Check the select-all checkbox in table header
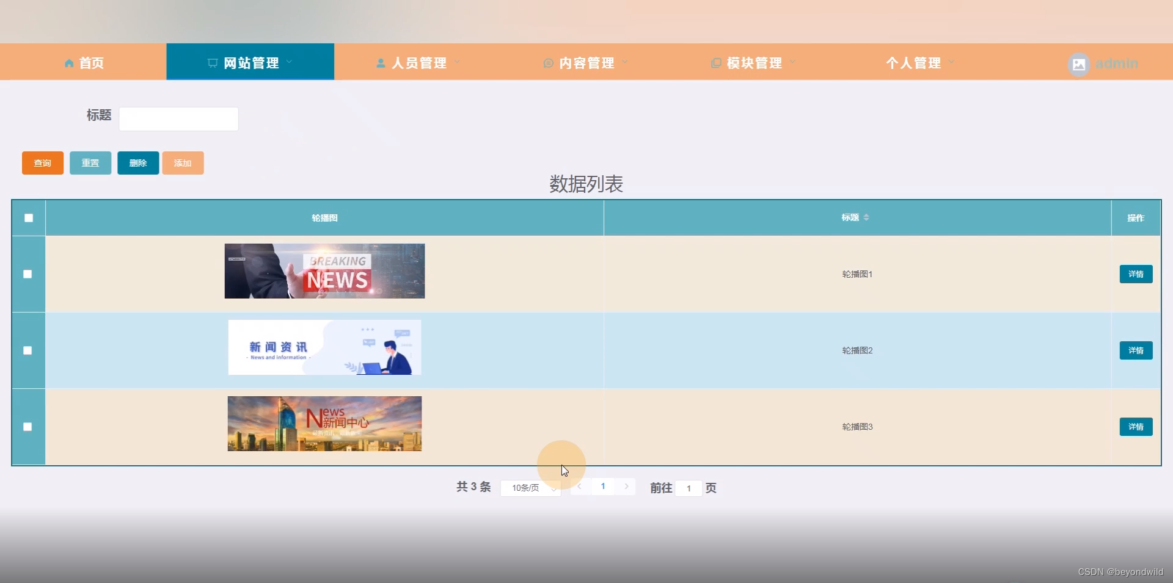Image resolution: width=1173 pixels, height=583 pixels. (x=28, y=218)
